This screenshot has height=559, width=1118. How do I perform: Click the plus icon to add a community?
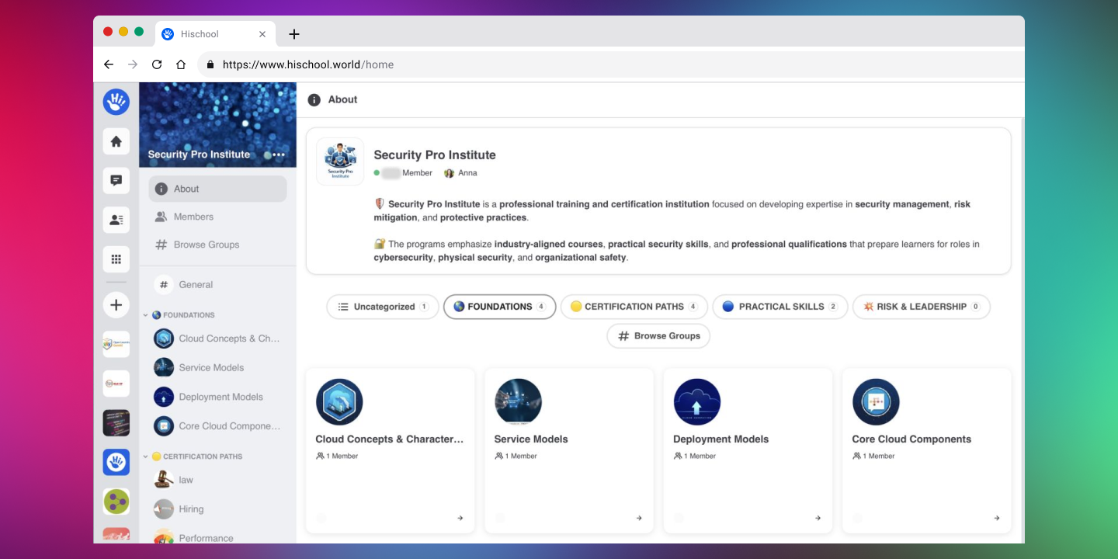(116, 305)
